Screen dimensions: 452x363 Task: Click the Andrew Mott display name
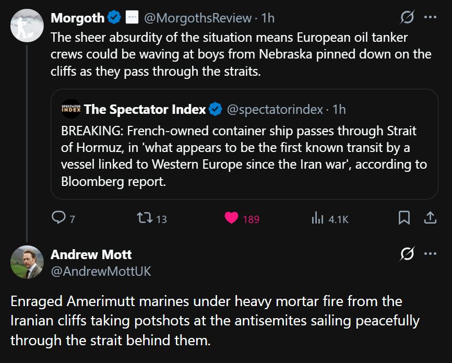(91, 254)
